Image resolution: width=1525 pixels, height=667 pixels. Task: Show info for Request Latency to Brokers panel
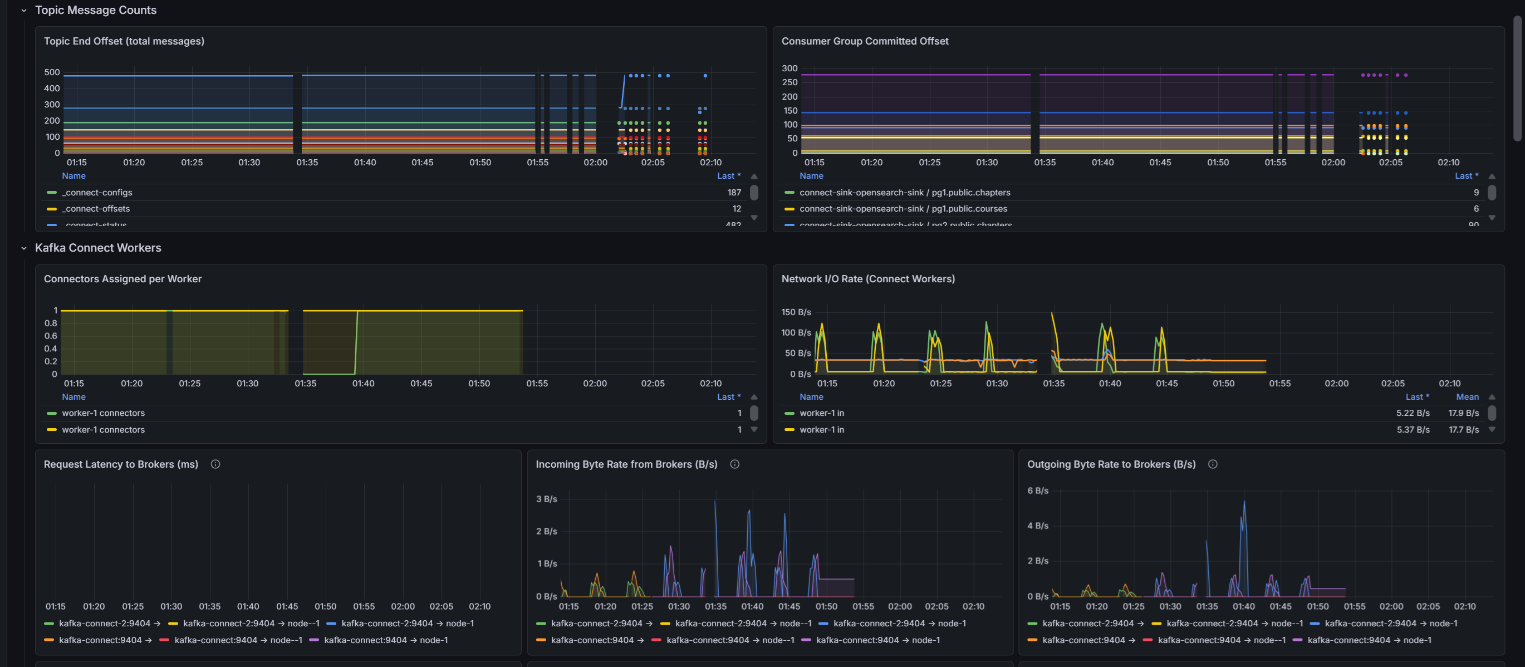[215, 464]
